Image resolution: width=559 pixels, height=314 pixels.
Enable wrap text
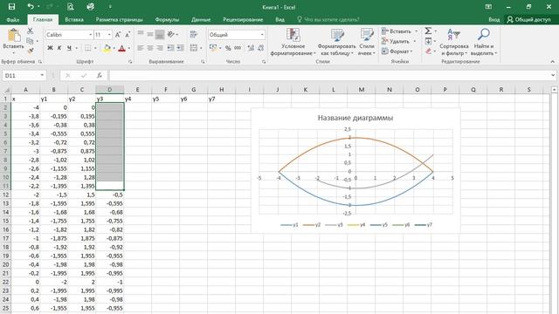coord(194,35)
